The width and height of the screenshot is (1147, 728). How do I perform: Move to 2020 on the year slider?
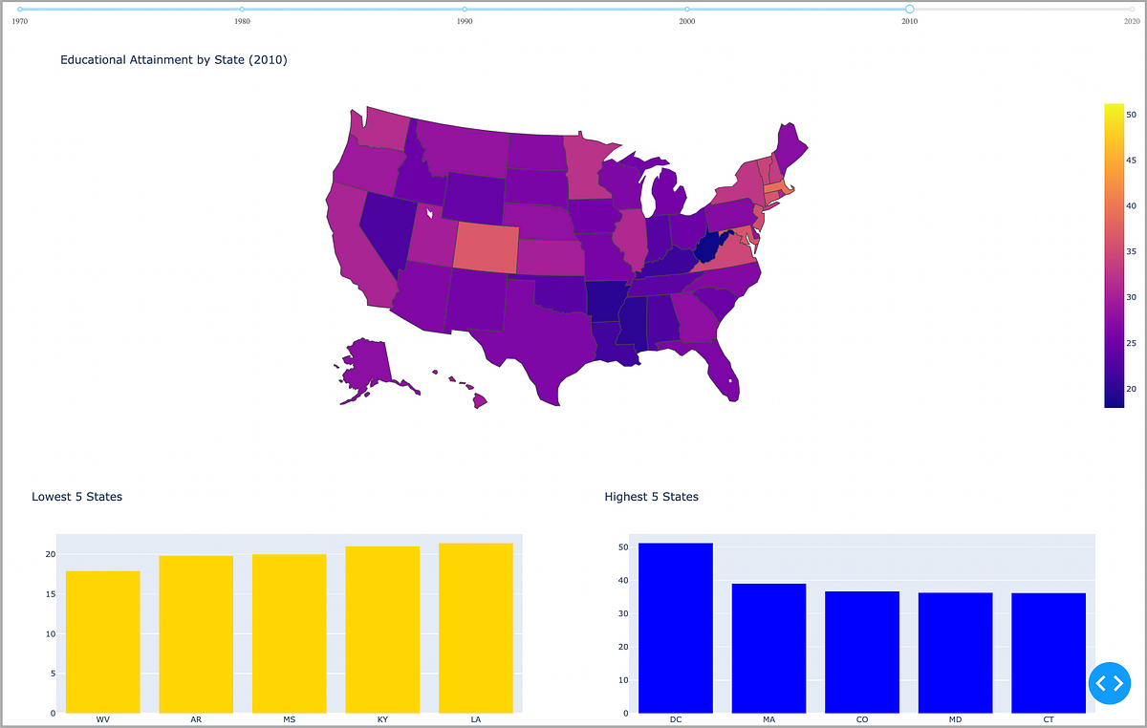(x=1133, y=9)
